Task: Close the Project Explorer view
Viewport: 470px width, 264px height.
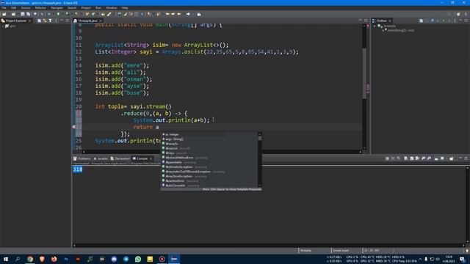Action: 29,21
